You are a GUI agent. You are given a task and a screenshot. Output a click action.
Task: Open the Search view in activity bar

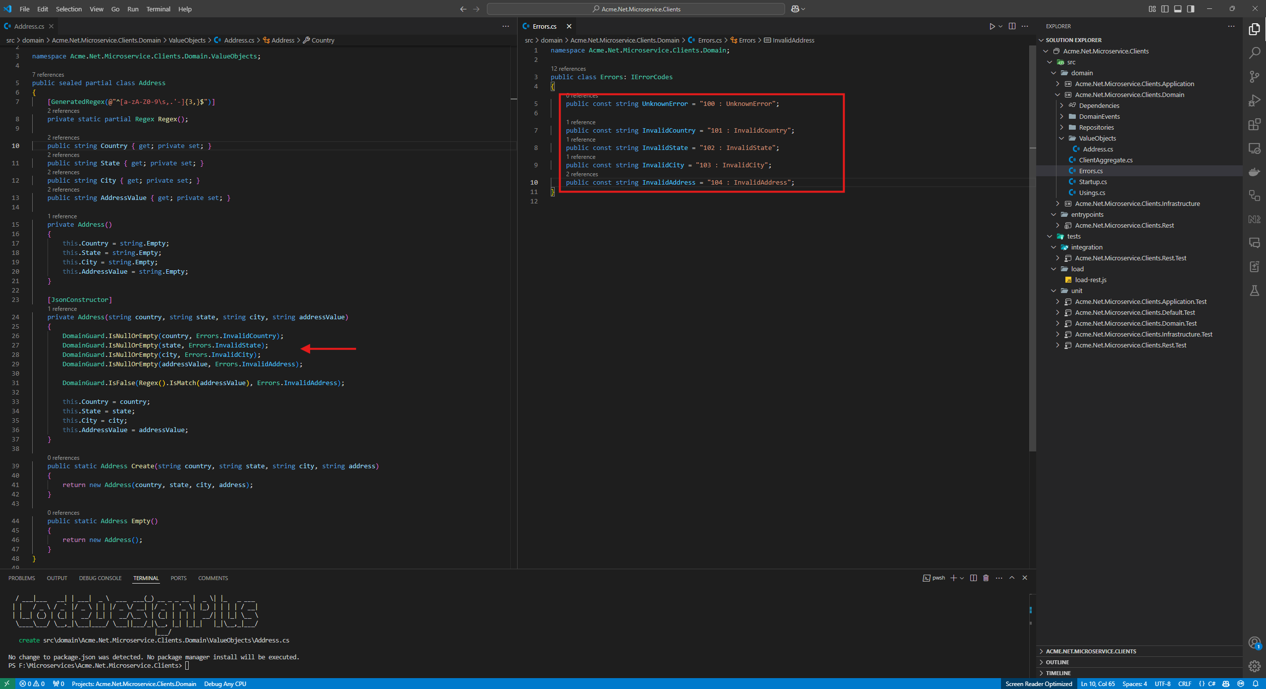pyautogui.click(x=1254, y=53)
